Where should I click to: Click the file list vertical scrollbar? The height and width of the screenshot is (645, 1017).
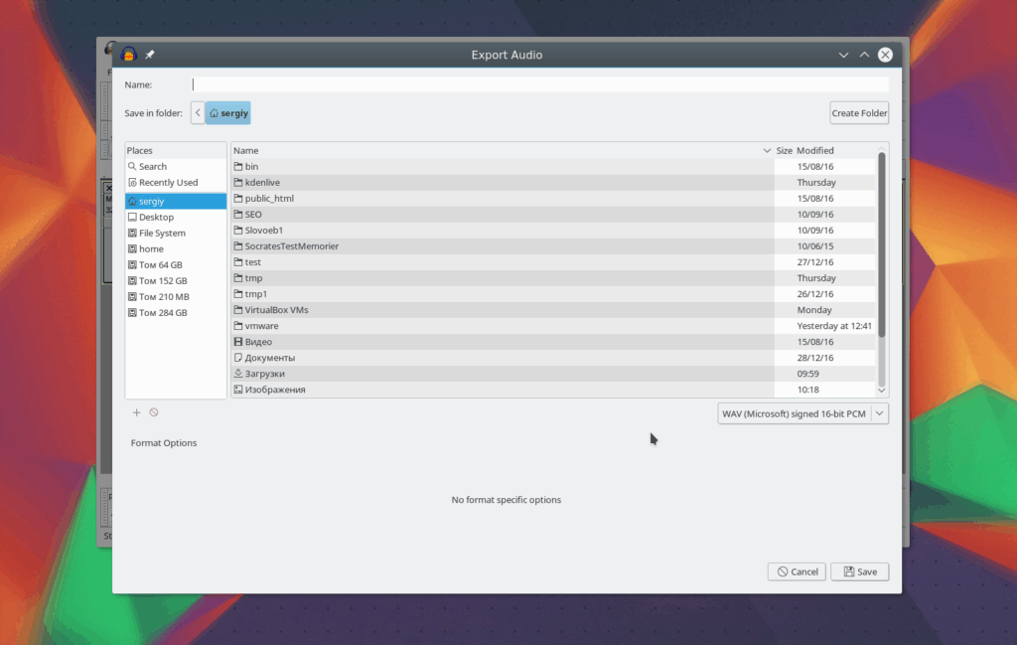click(x=882, y=244)
